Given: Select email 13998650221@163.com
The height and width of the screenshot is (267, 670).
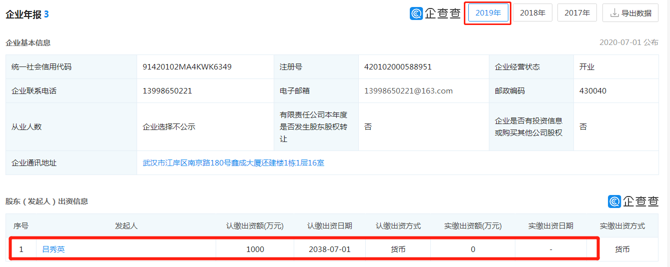Looking at the screenshot, I should [408, 90].
